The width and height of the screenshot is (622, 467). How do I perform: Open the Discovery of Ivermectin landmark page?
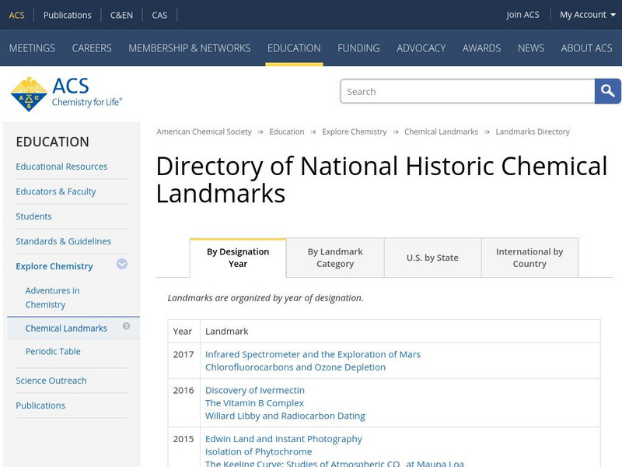[x=256, y=390]
